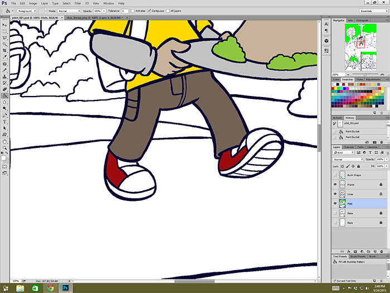Viewport: 390px width, 293px height.
Task: Hide the Lines layer
Action: tap(335, 194)
